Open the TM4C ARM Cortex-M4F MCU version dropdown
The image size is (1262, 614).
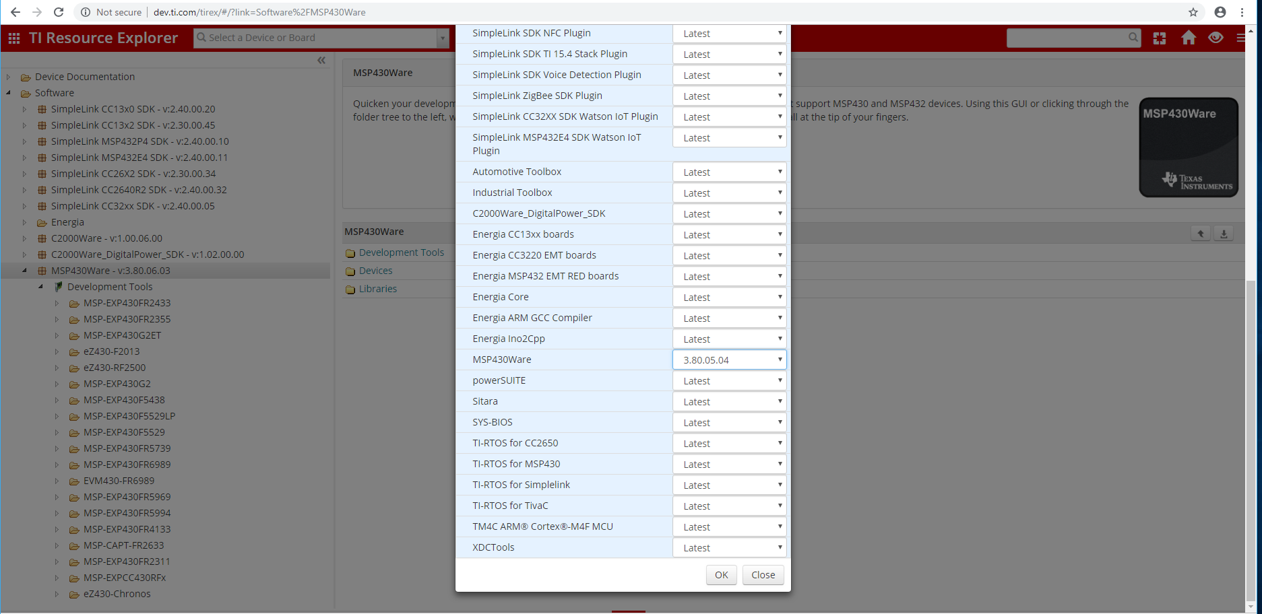coord(730,527)
